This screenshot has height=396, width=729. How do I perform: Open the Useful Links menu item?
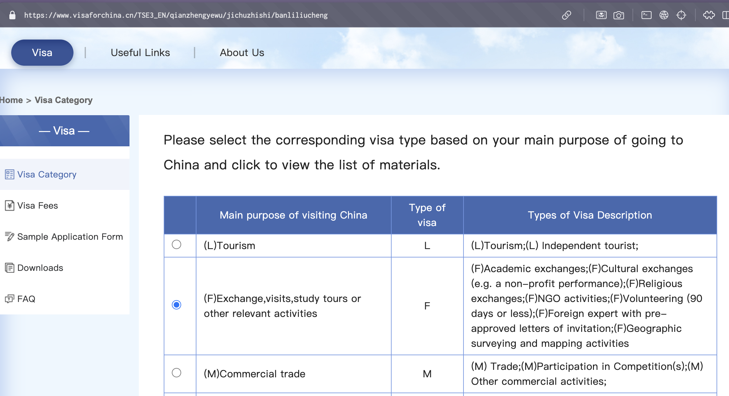pos(140,53)
